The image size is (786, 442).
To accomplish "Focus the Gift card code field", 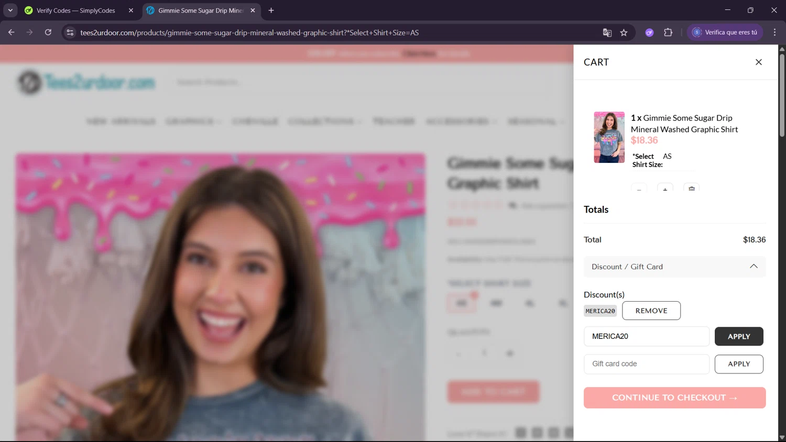I will click(647, 364).
